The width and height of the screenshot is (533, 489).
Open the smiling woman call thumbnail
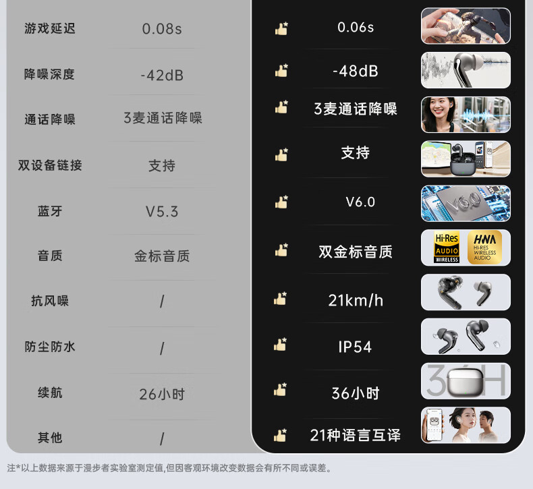point(466,115)
